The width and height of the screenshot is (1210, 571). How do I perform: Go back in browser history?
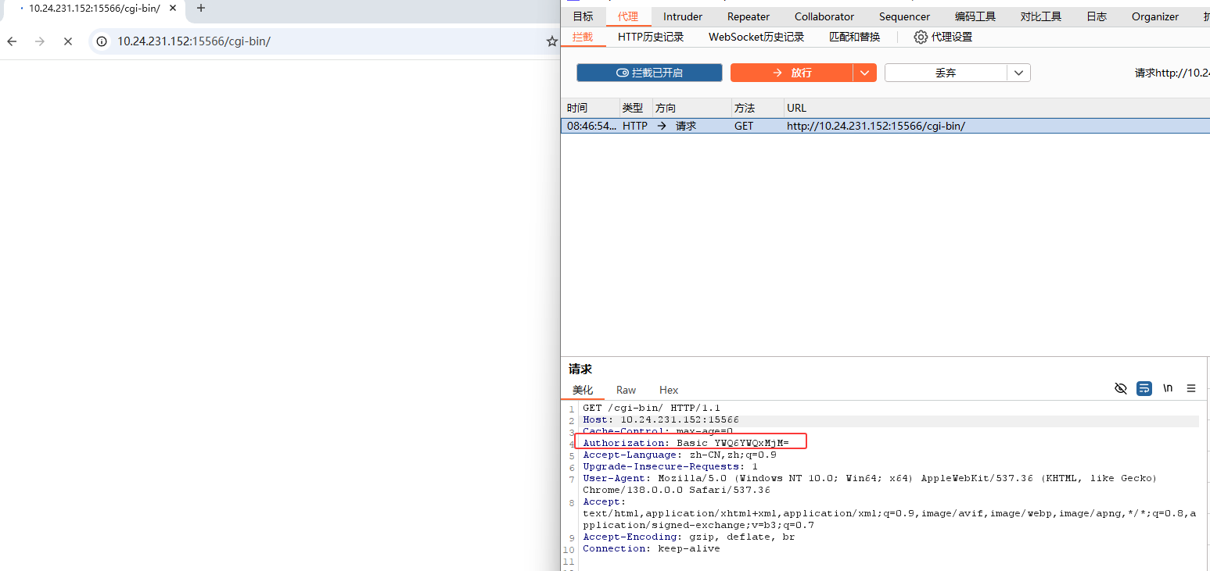click(x=12, y=41)
